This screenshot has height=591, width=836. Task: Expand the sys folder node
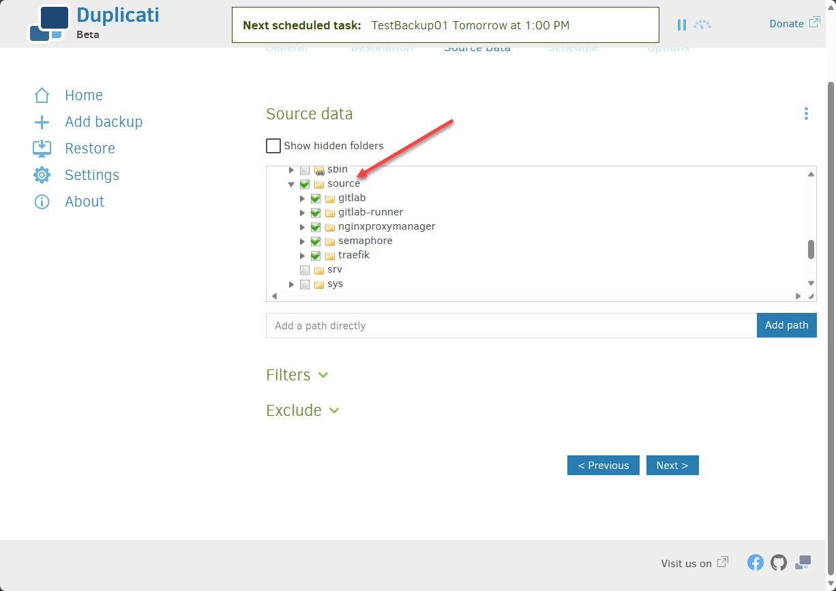click(292, 284)
